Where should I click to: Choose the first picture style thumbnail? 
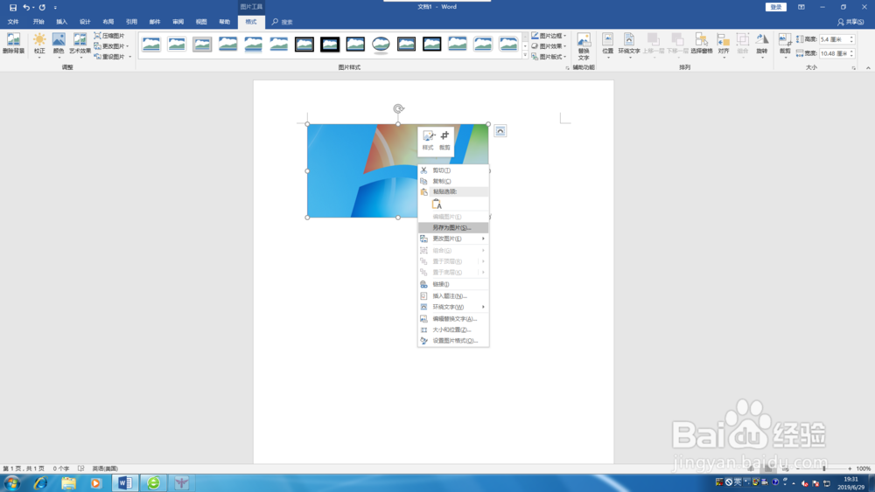click(x=151, y=44)
